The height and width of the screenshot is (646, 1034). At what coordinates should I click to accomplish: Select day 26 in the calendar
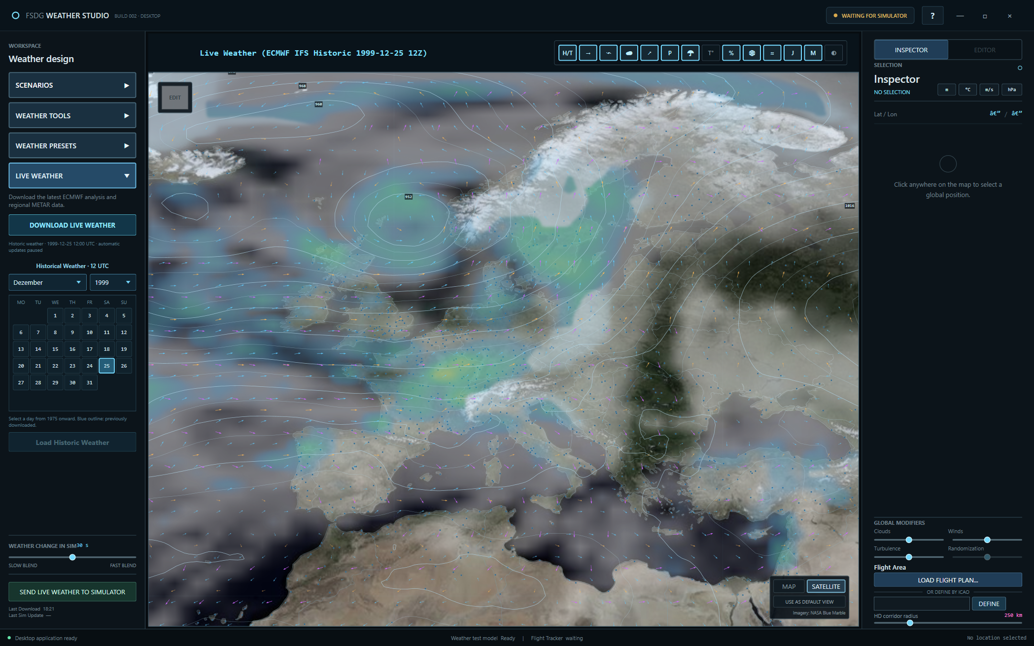(x=124, y=366)
